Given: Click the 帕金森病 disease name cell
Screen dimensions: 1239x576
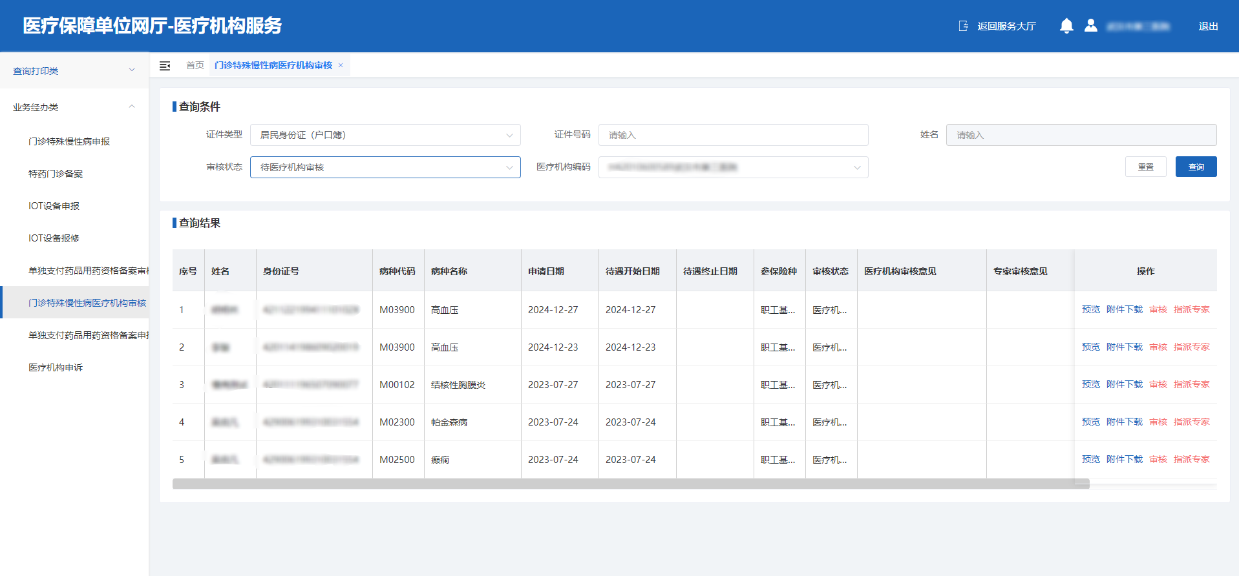Looking at the screenshot, I should coord(449,422).
